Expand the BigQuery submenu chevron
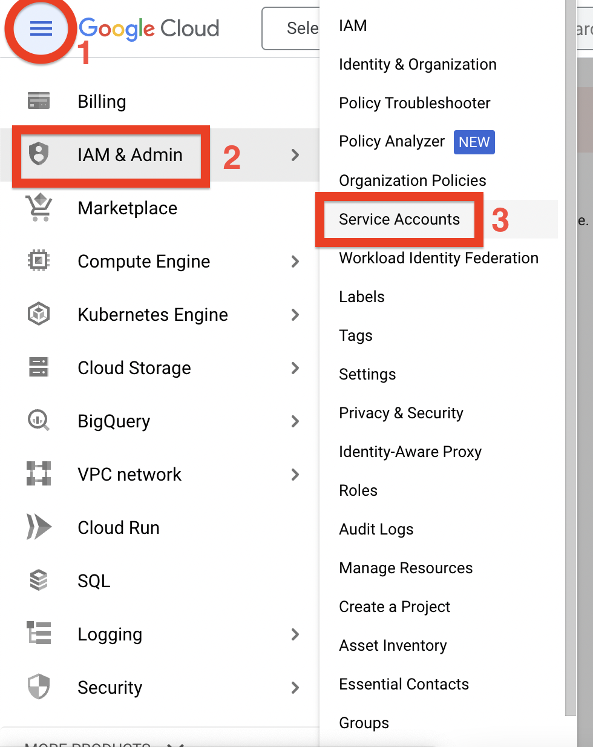Viewport: 593px width, 747px height. tap(295, 421)
